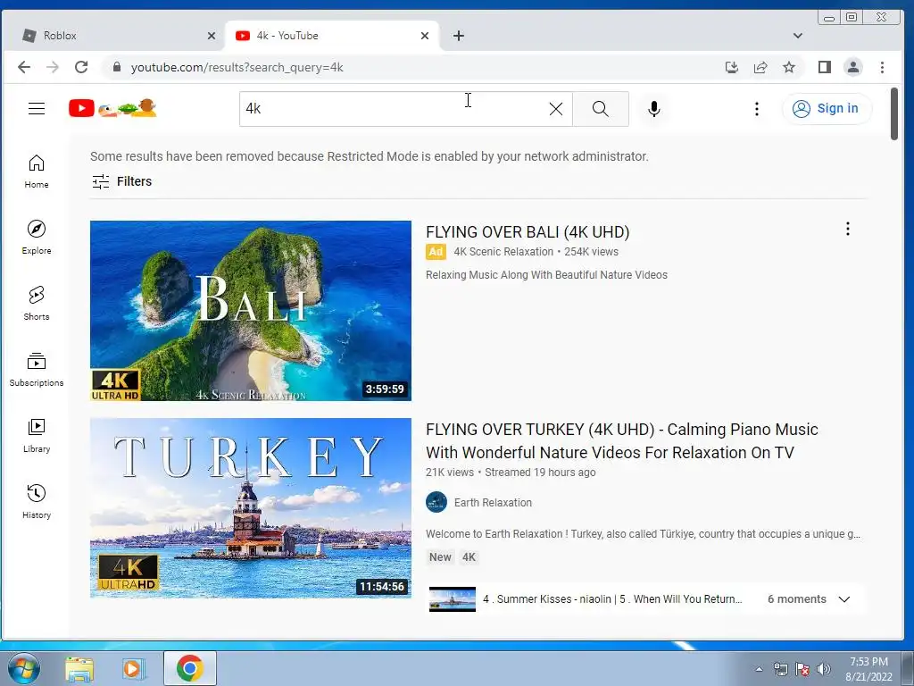Share this page using the share icon
The width and height of the screenshot is (914, 686).
point(760,67)
